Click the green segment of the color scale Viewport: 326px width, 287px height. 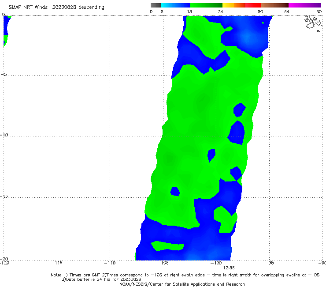click(206, 5)
